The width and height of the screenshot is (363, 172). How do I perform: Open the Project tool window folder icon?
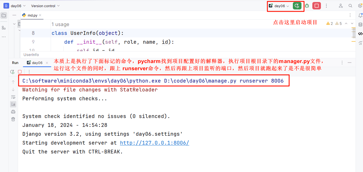click(x=4, y=15)
